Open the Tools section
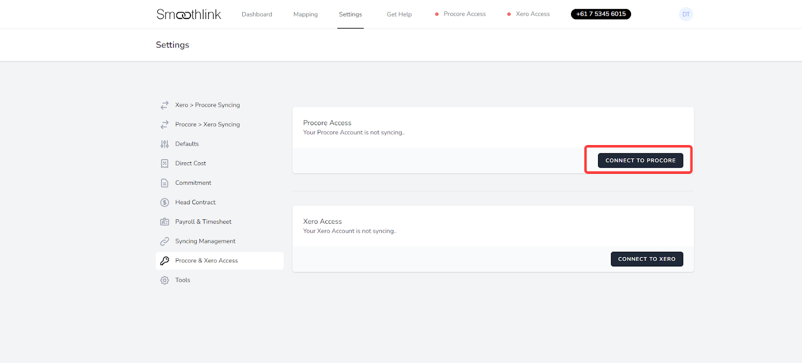This screenshot has height=363, width=802. click(x=220, y=280)
